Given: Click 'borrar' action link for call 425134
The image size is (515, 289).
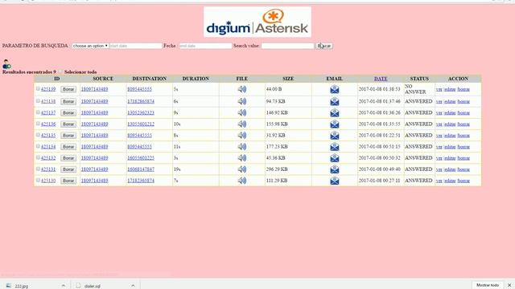Looking at the screenshot, I should pyautogui.click(x=463, y=146).
